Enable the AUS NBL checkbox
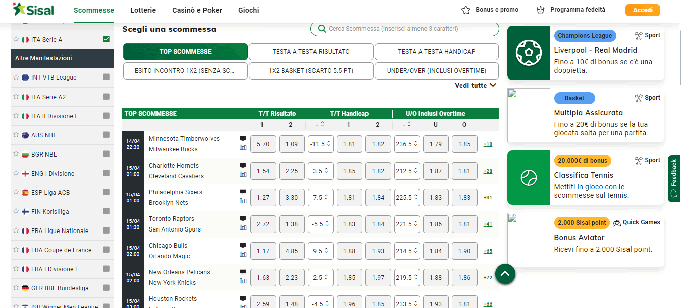 (x=106, y=135)
